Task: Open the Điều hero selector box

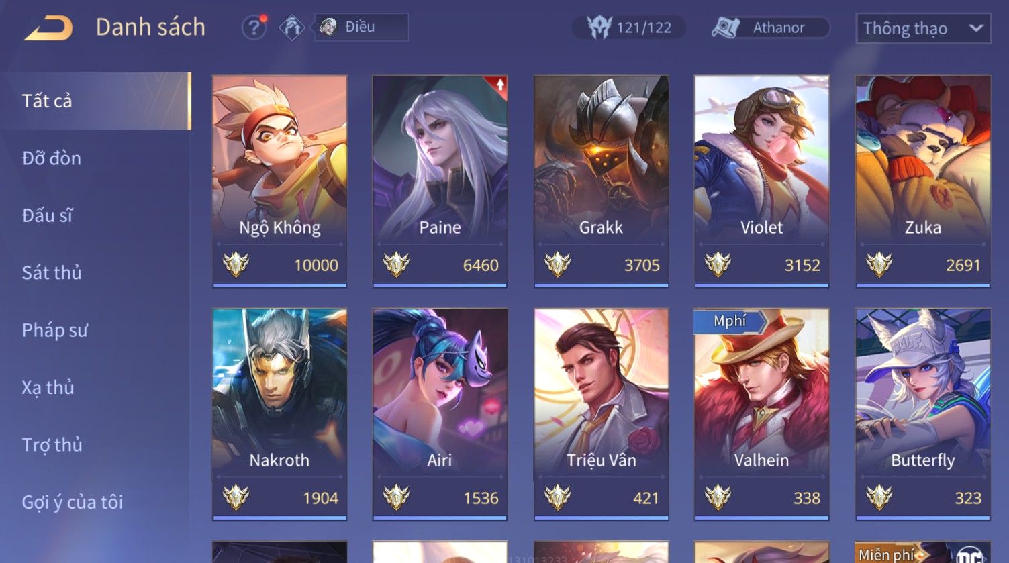Action: point(361,28)
